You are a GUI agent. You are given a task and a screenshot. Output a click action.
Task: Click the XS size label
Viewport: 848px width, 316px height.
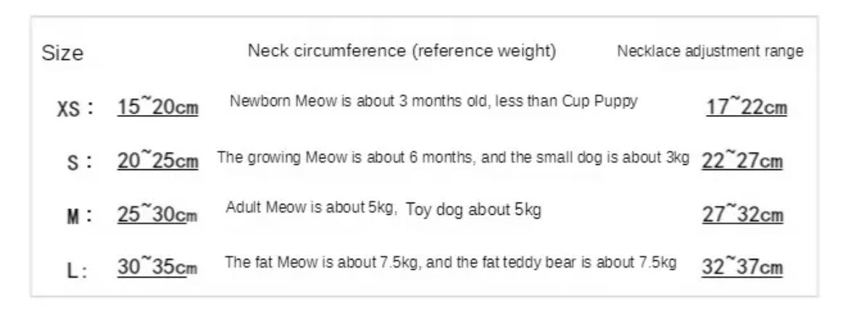75,108
